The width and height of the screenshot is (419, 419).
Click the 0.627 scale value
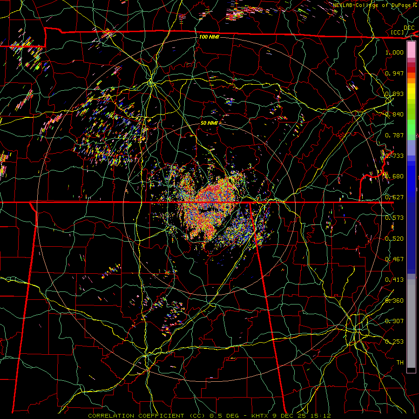tap(394, 197)
